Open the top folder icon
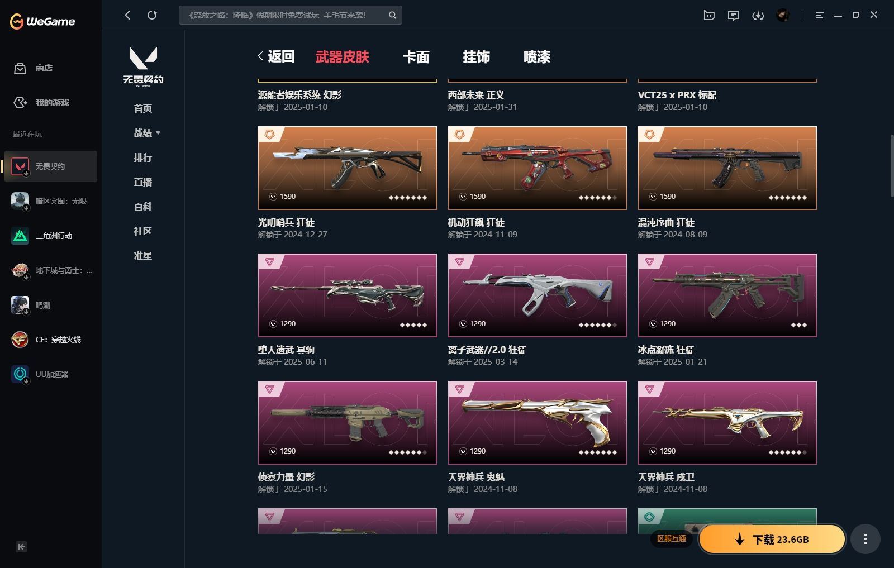Viewport: 894px width, 568px height. [709, 15]
